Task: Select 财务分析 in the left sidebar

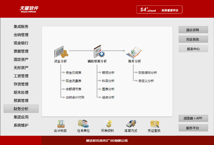Action: pos(21,109)
